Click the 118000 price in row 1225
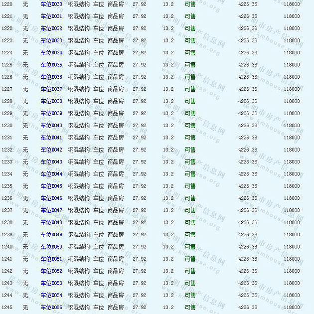This screenshot has height=314, width=314. click(292, 65)
